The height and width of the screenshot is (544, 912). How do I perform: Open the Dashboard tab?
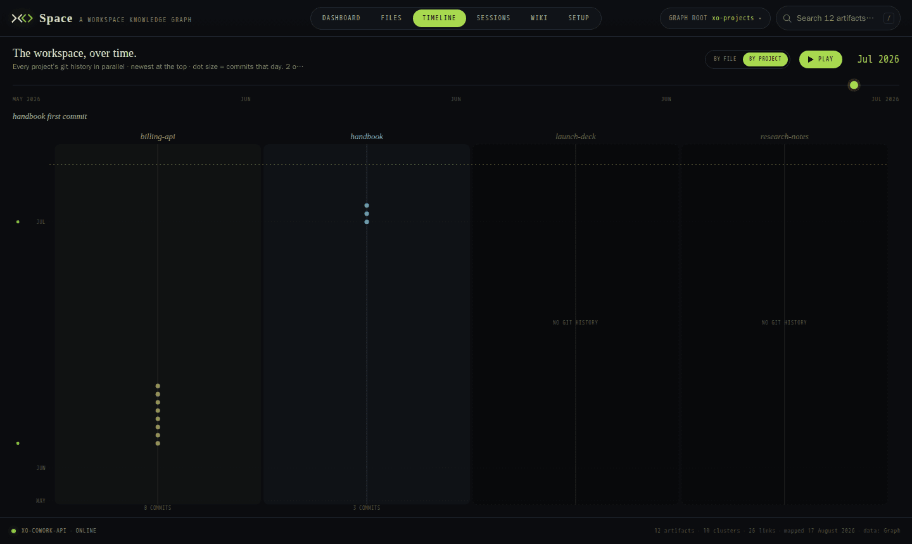341,18
